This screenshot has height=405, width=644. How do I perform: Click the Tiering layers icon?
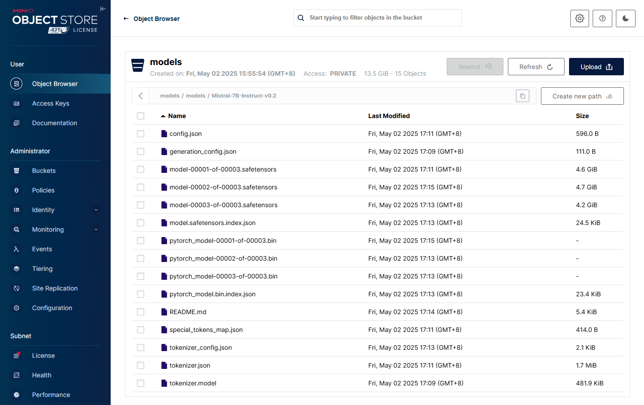tap(17, 269)
